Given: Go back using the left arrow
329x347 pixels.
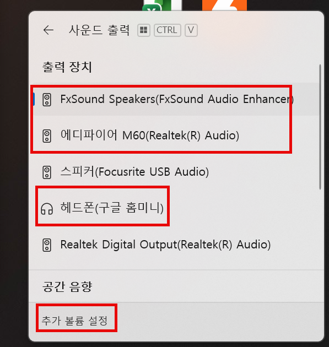Looking at the screenshot, I should coord(48,30).
